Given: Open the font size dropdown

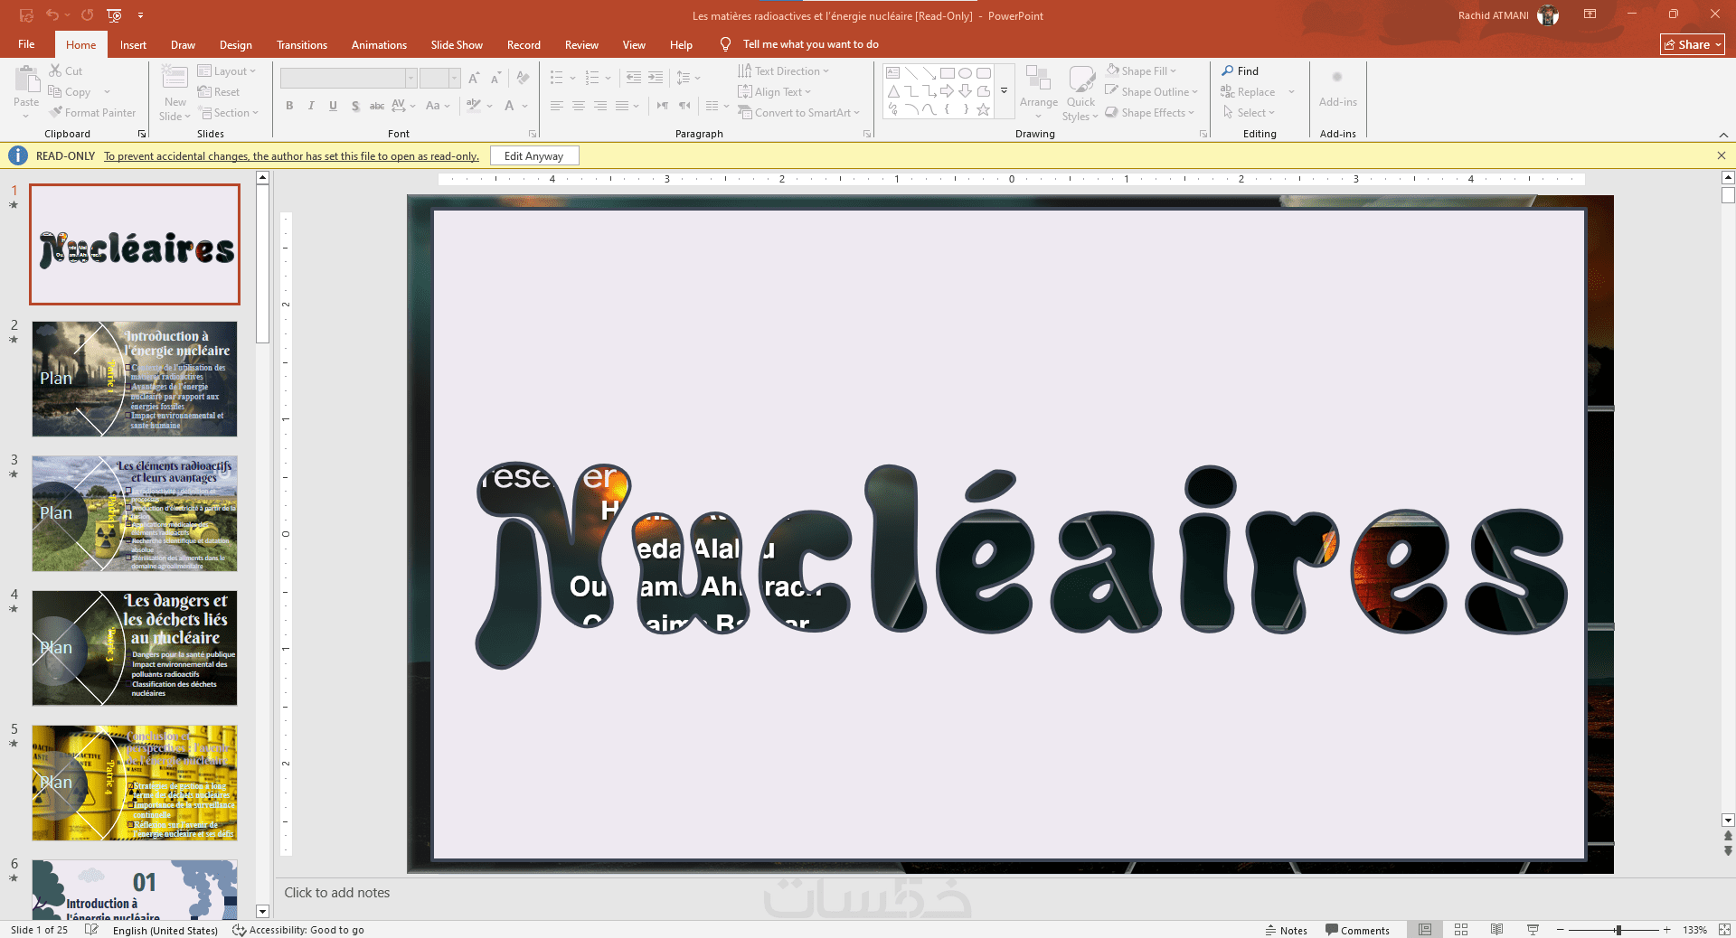Looking at the screenshot, I should (454, 79).
